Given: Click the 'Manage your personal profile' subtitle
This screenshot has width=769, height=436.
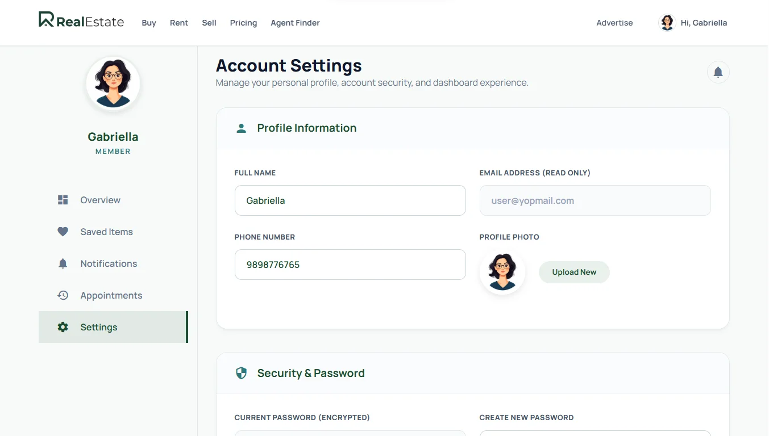Looking at the screenshot, I should click(372, 83).
